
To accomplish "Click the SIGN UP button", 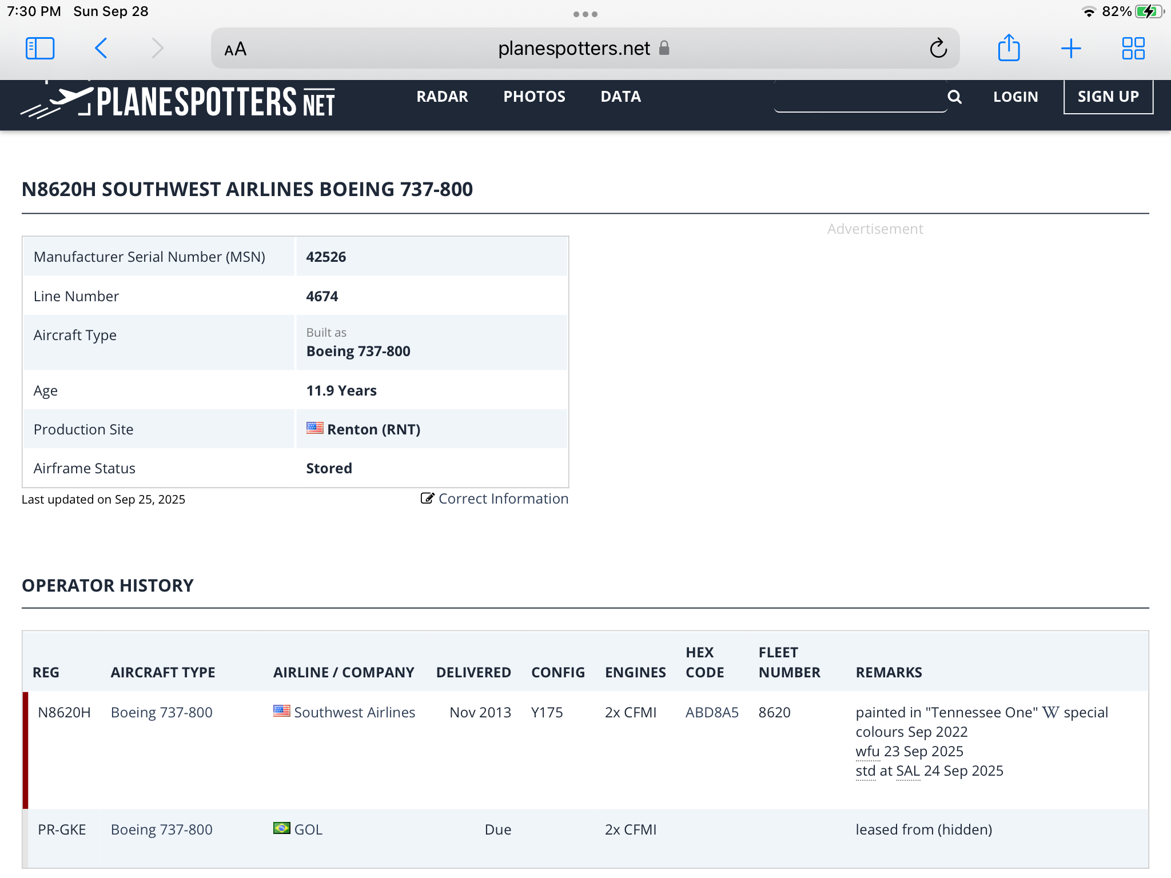I will click(1108, 97).
